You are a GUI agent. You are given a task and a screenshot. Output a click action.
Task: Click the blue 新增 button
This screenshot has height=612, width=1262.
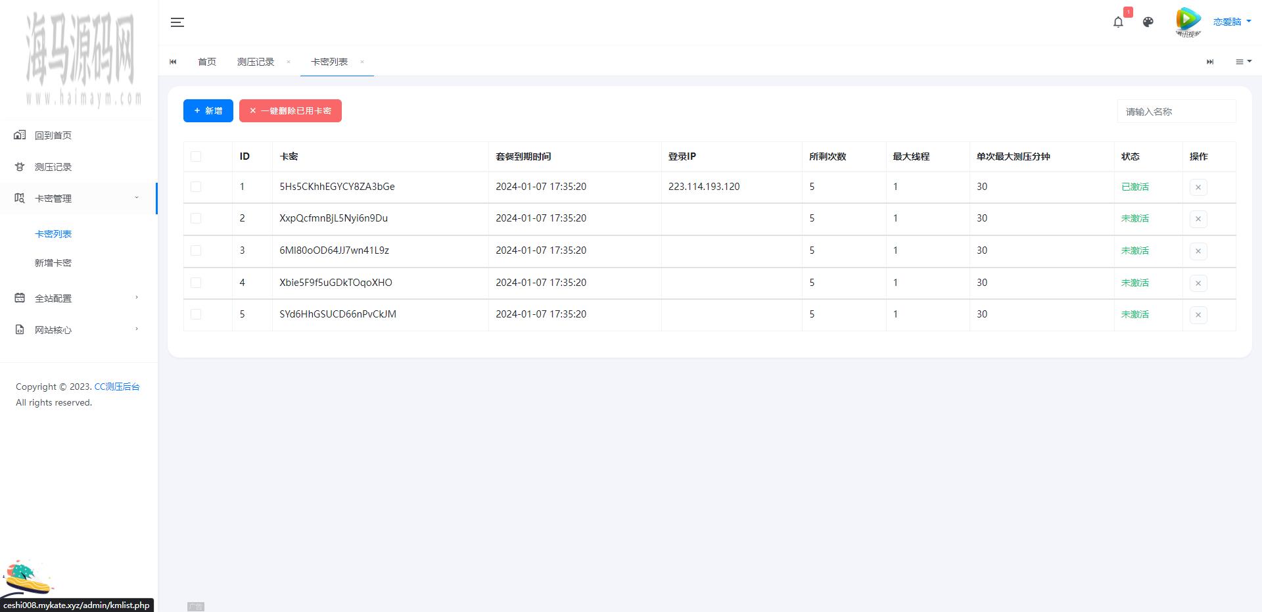click(208, 110)
